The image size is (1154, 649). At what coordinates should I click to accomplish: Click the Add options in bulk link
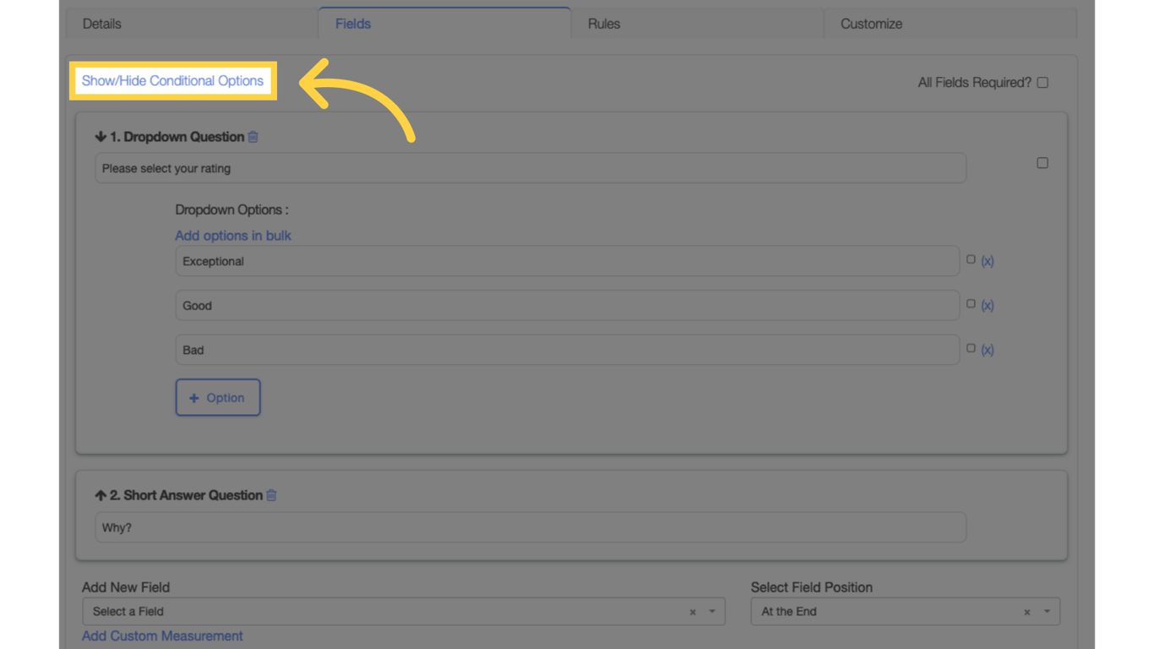point(232,235)
